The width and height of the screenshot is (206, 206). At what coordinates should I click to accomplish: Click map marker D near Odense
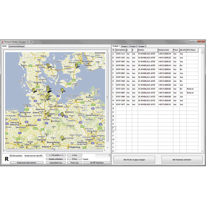(48, 65)
